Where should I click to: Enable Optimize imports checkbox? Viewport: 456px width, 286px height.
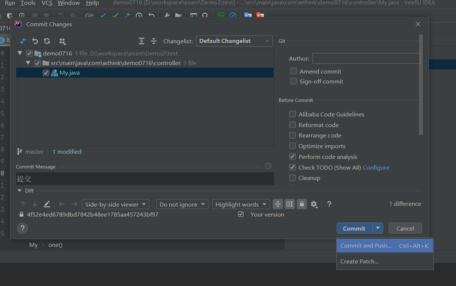pos(292,146)
